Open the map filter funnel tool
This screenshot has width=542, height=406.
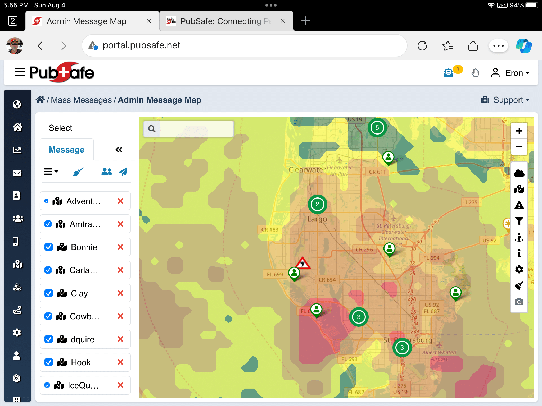tap(519, 221)
